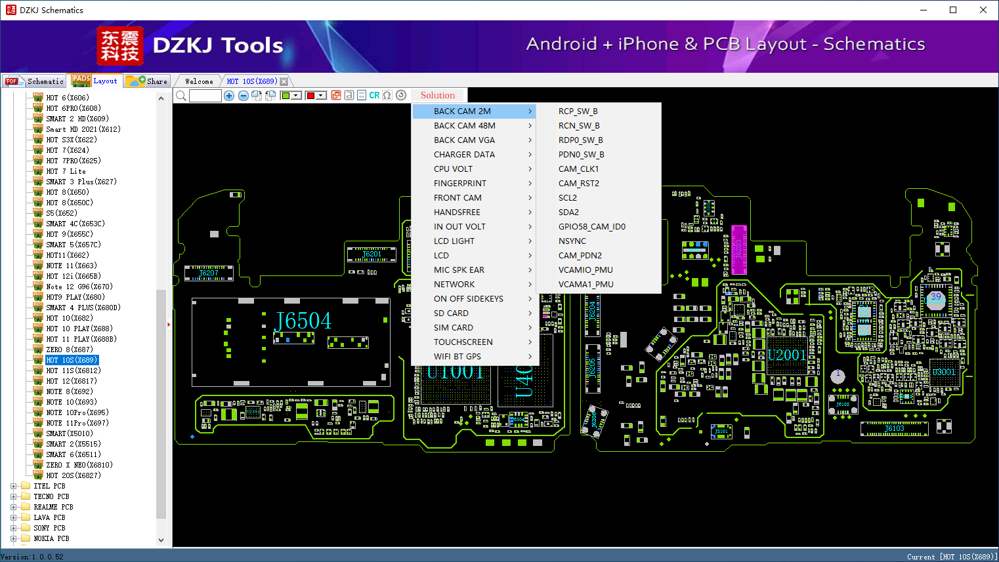Select HOT 20S(X6827) tree item
Screen dimensions: 999x562
click(73, 475)
